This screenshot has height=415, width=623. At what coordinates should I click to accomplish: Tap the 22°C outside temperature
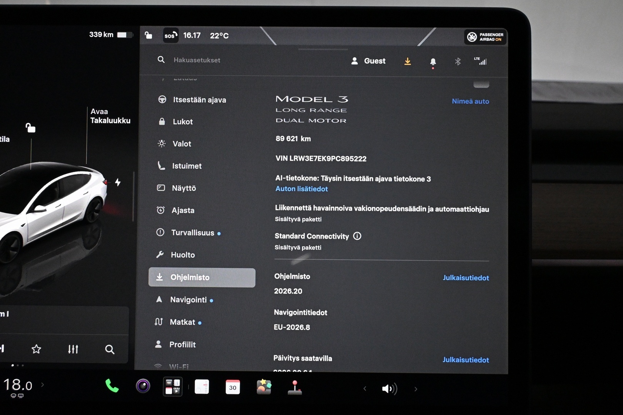219,36
